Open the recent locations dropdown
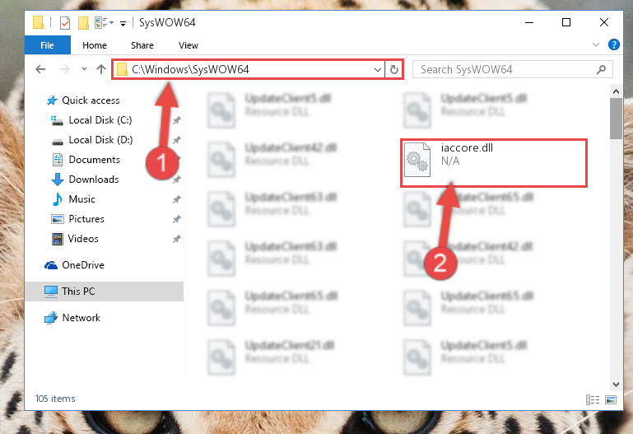633x434 pixels. 84,69
